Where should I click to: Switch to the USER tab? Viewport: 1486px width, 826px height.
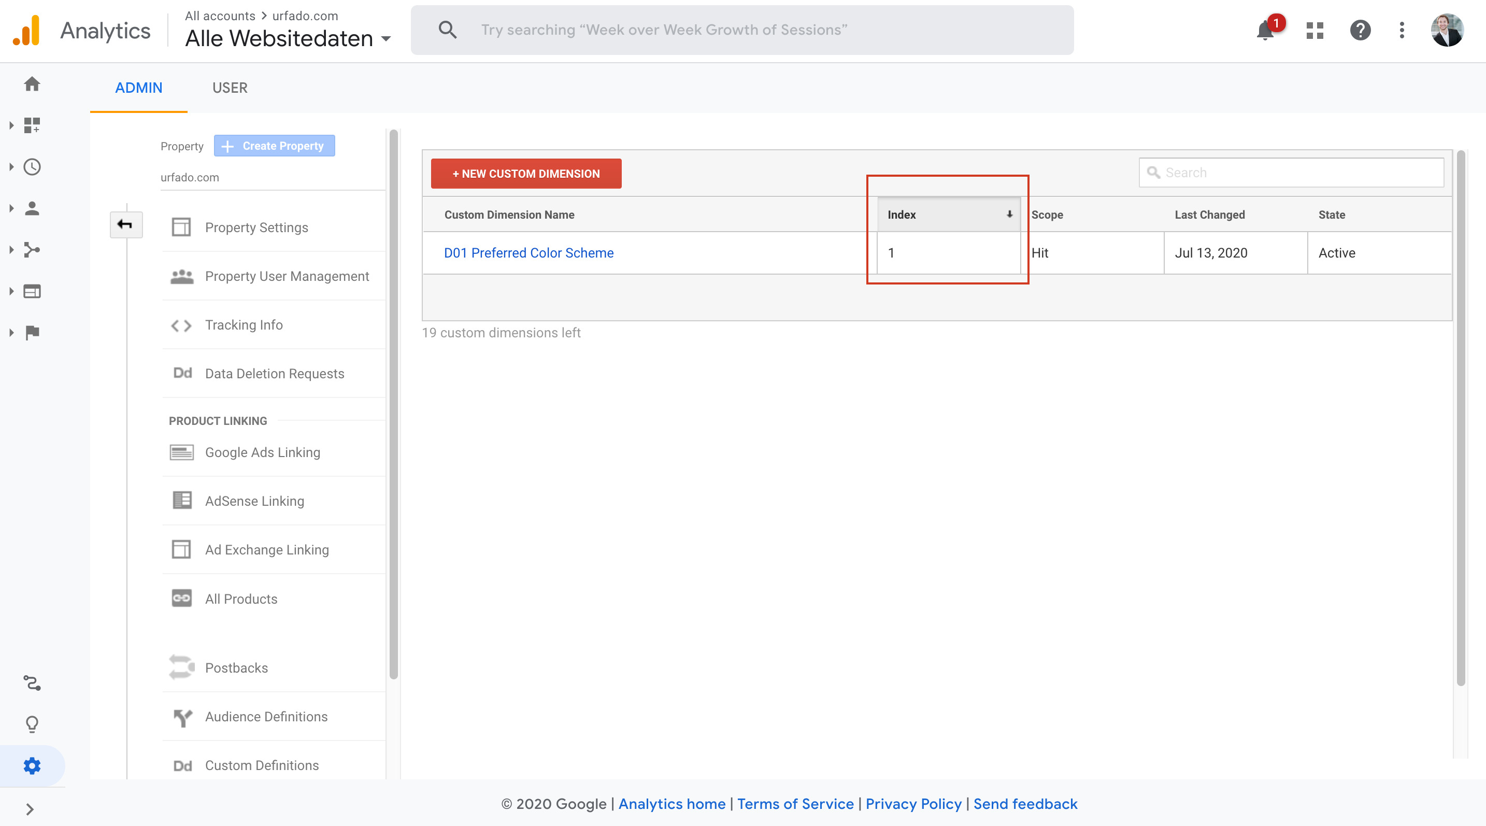pyautogui.click(x=230, y=88)
